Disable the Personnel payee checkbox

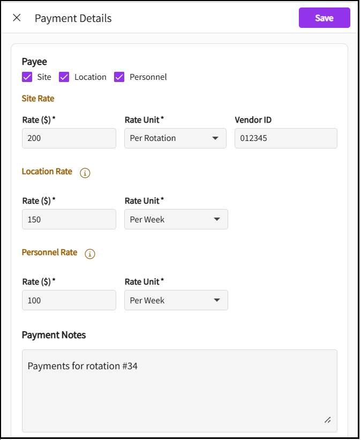[119, 77]
